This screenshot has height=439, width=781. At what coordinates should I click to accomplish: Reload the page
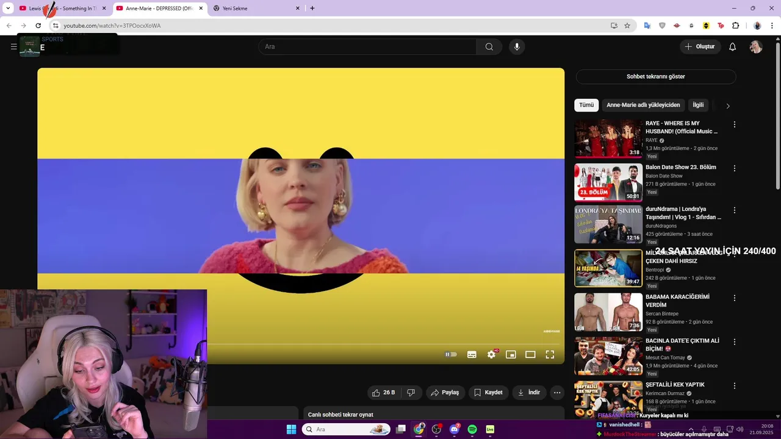coord(38,26)
